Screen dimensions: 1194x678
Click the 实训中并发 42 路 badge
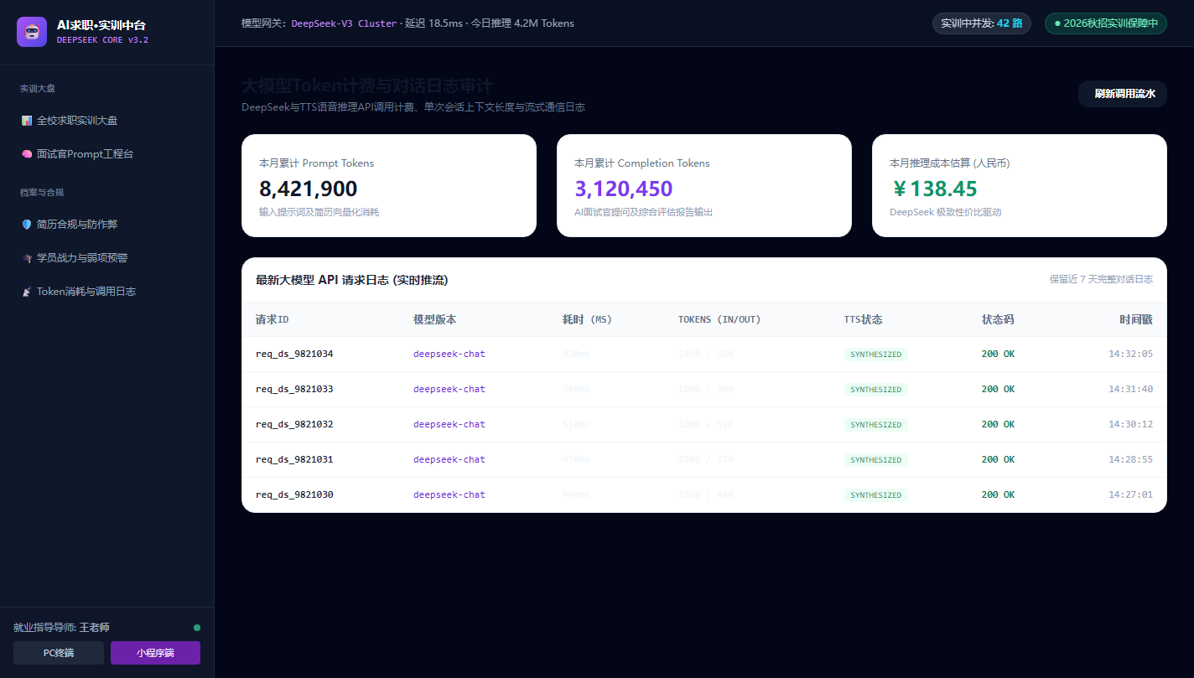(981, 23)
